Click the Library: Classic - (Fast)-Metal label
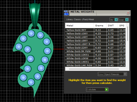This screenshot has width=137, height=102. pos(80,20)
